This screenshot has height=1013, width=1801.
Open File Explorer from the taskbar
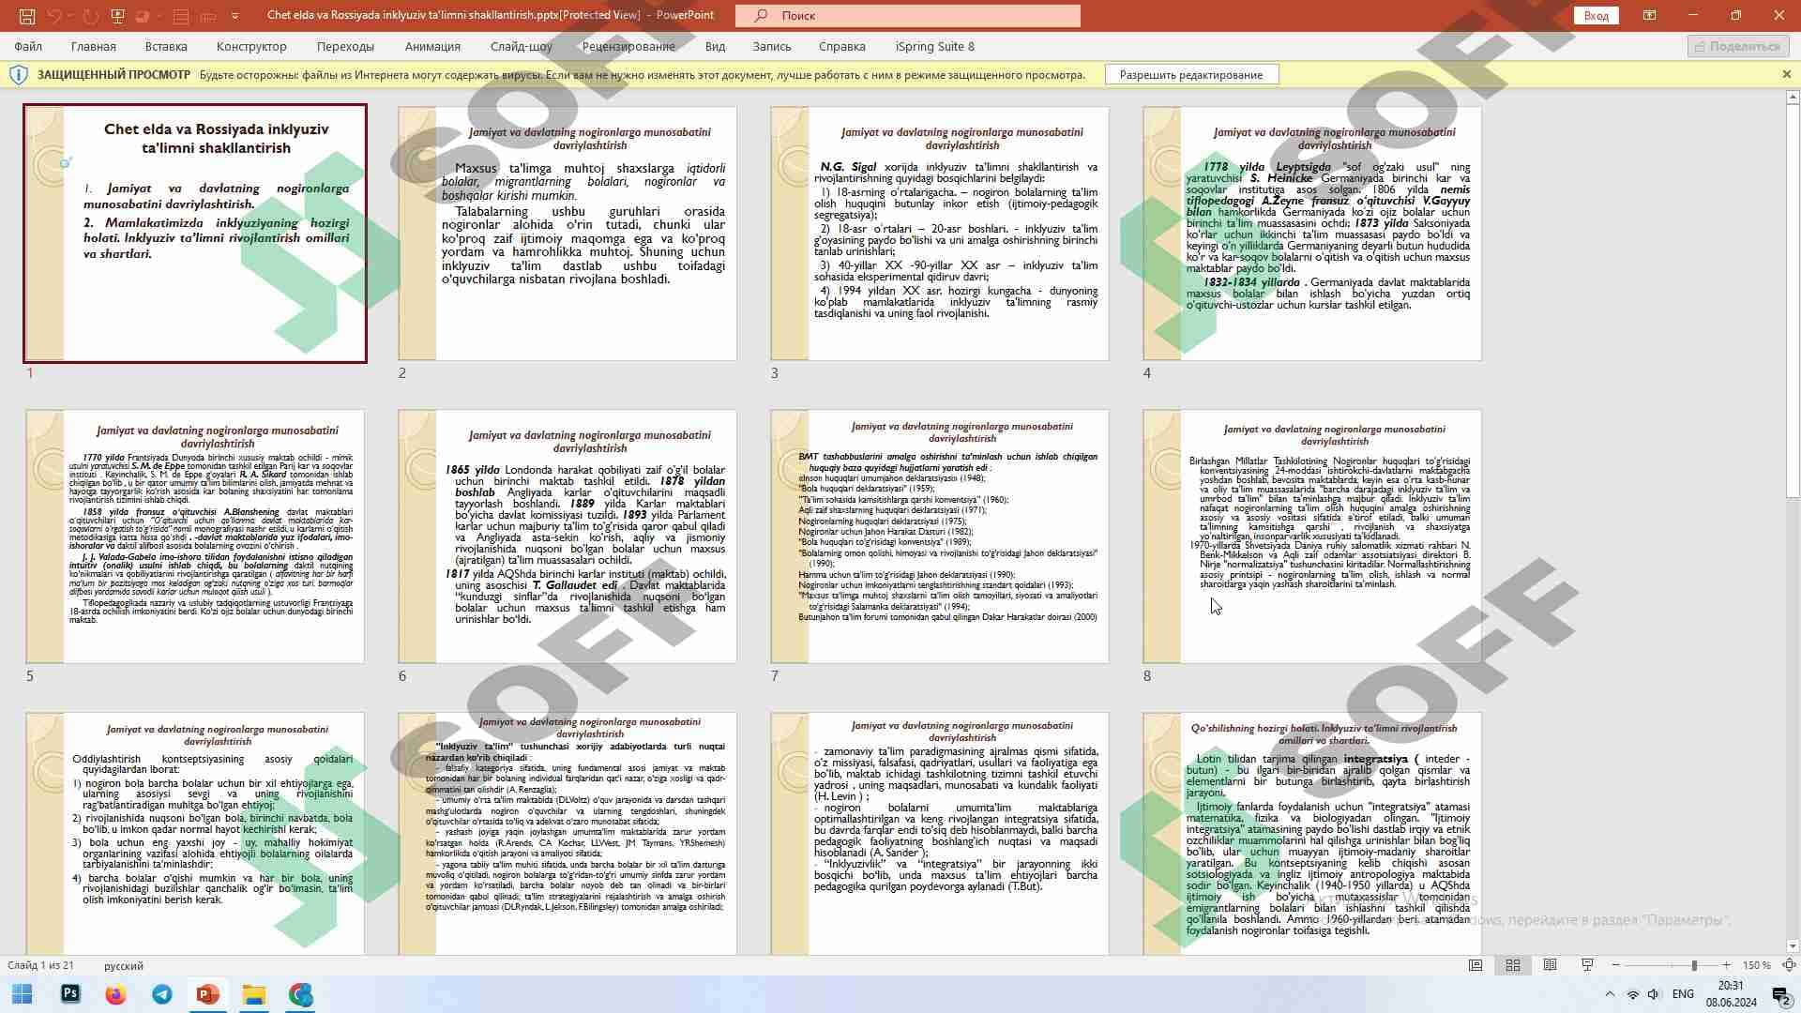[x=253, y=994]
